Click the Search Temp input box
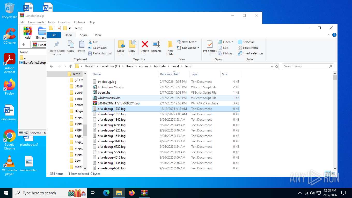 tap(308, 66)
